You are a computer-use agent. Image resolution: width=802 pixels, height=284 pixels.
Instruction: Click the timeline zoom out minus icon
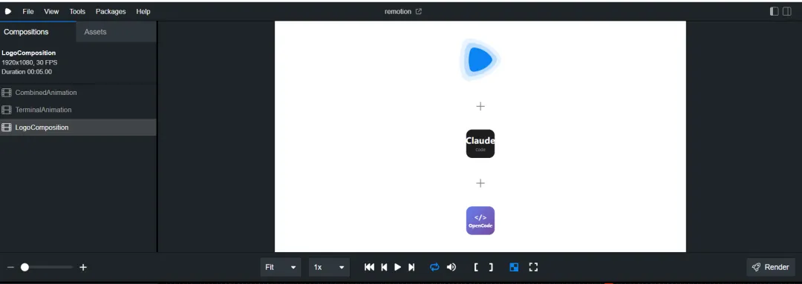[x=10, y=267]
